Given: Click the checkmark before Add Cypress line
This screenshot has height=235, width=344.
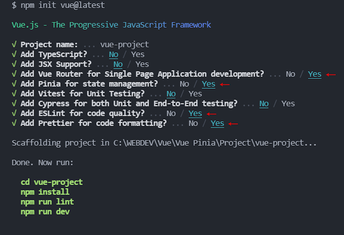Looking at the screenshot, I should pyautogui.click(x=14, y=103).
